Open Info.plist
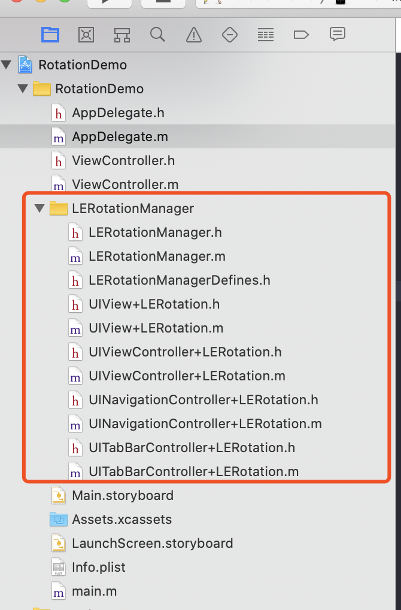Image resolution: width=401 pixels, height=610 pixels. [98, 567]
